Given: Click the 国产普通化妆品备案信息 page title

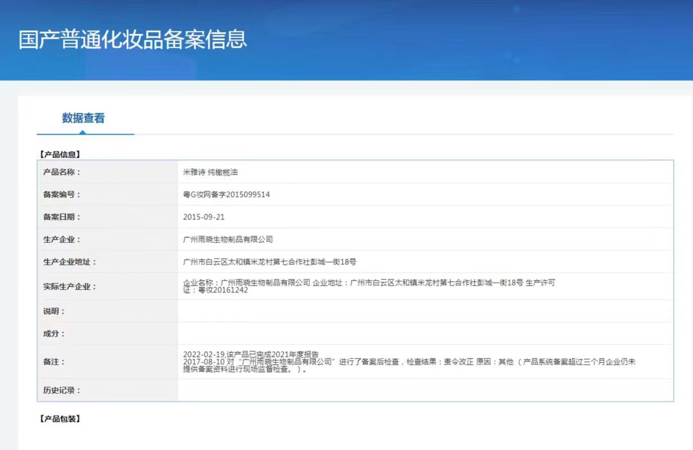Looking at the screenshot, I should pyautogui.click(x=133, y=40).
